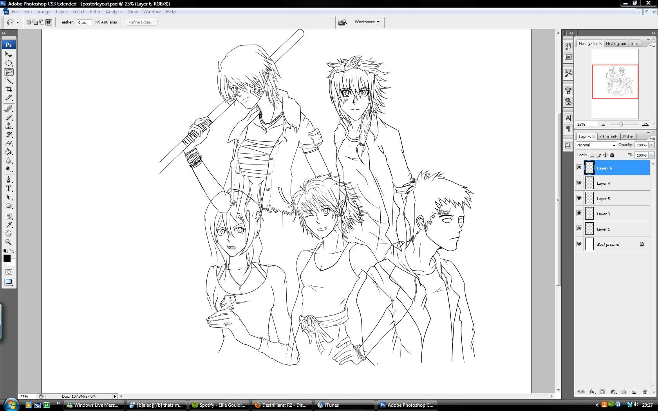658x411 pixels.
Task: Hide Layer 6 visibility eye
Action: [x=579, y=168]
